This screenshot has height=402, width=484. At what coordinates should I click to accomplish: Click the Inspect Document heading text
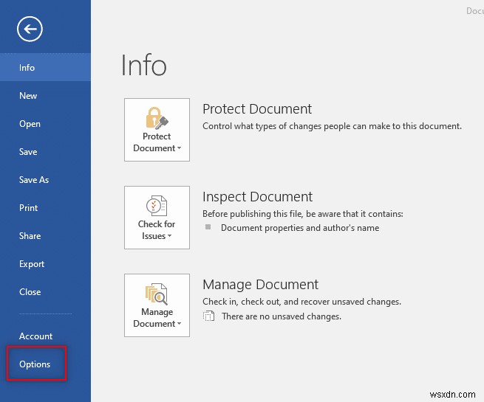[x=257, y=197]
